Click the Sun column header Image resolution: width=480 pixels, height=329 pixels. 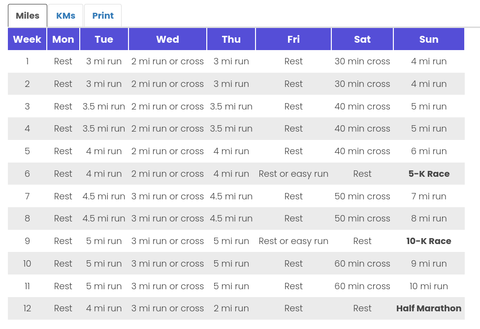click(429, 39)
